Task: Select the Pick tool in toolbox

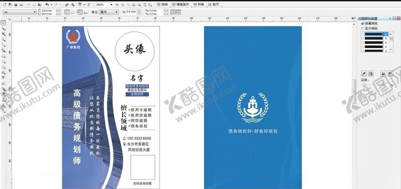Action: click(x=3, y=23)
